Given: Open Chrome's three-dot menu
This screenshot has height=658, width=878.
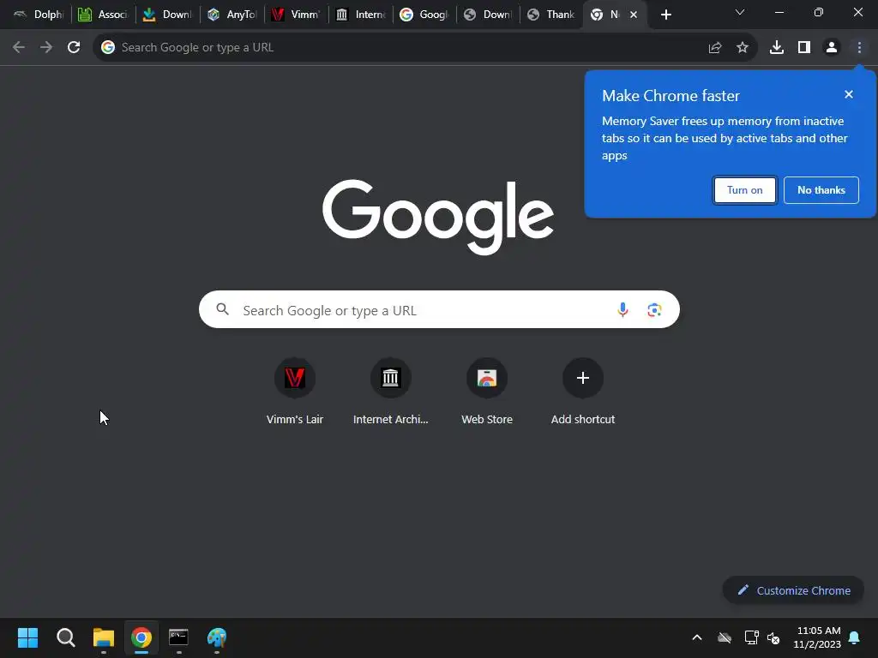Looking at the screenshot, I should pyautogui.click(x=859, y=48).
